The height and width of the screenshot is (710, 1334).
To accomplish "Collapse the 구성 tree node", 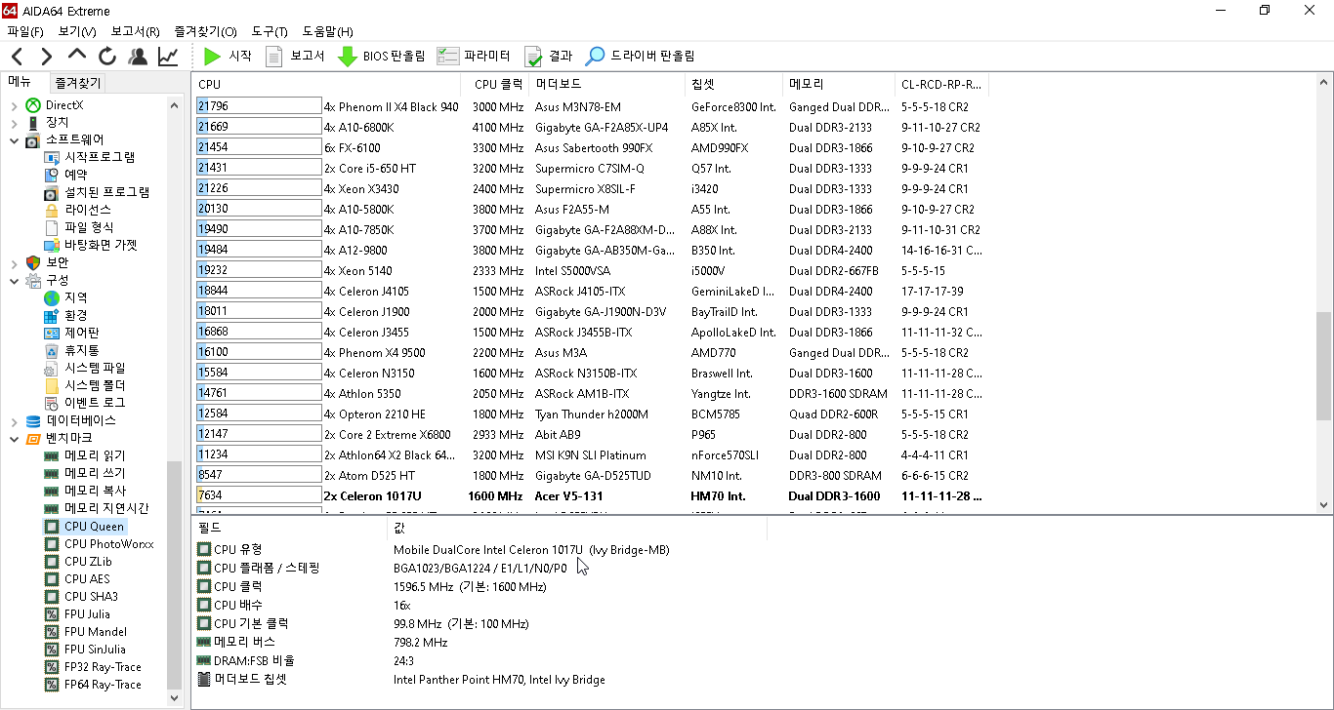I will pos(14,281).
